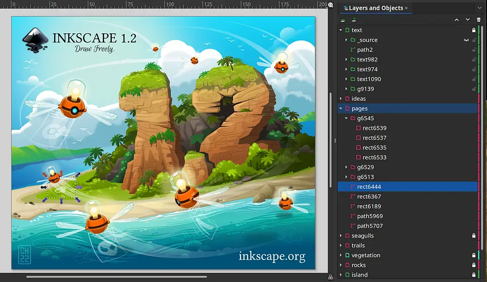Click the color management icon below the canvas
The height and width of the screenshot is (282, 487).
[x=331, y=277]
